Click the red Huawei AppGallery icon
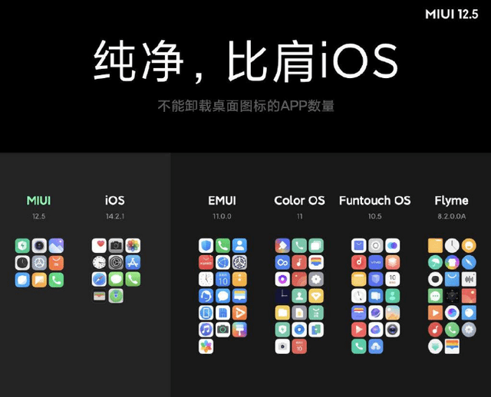491x397 pixels. click(x=206, y=262)
